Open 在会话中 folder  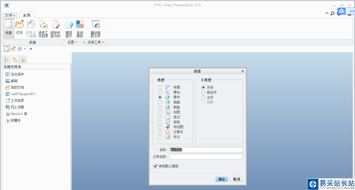pyautogui.click(x=15, y=74)
